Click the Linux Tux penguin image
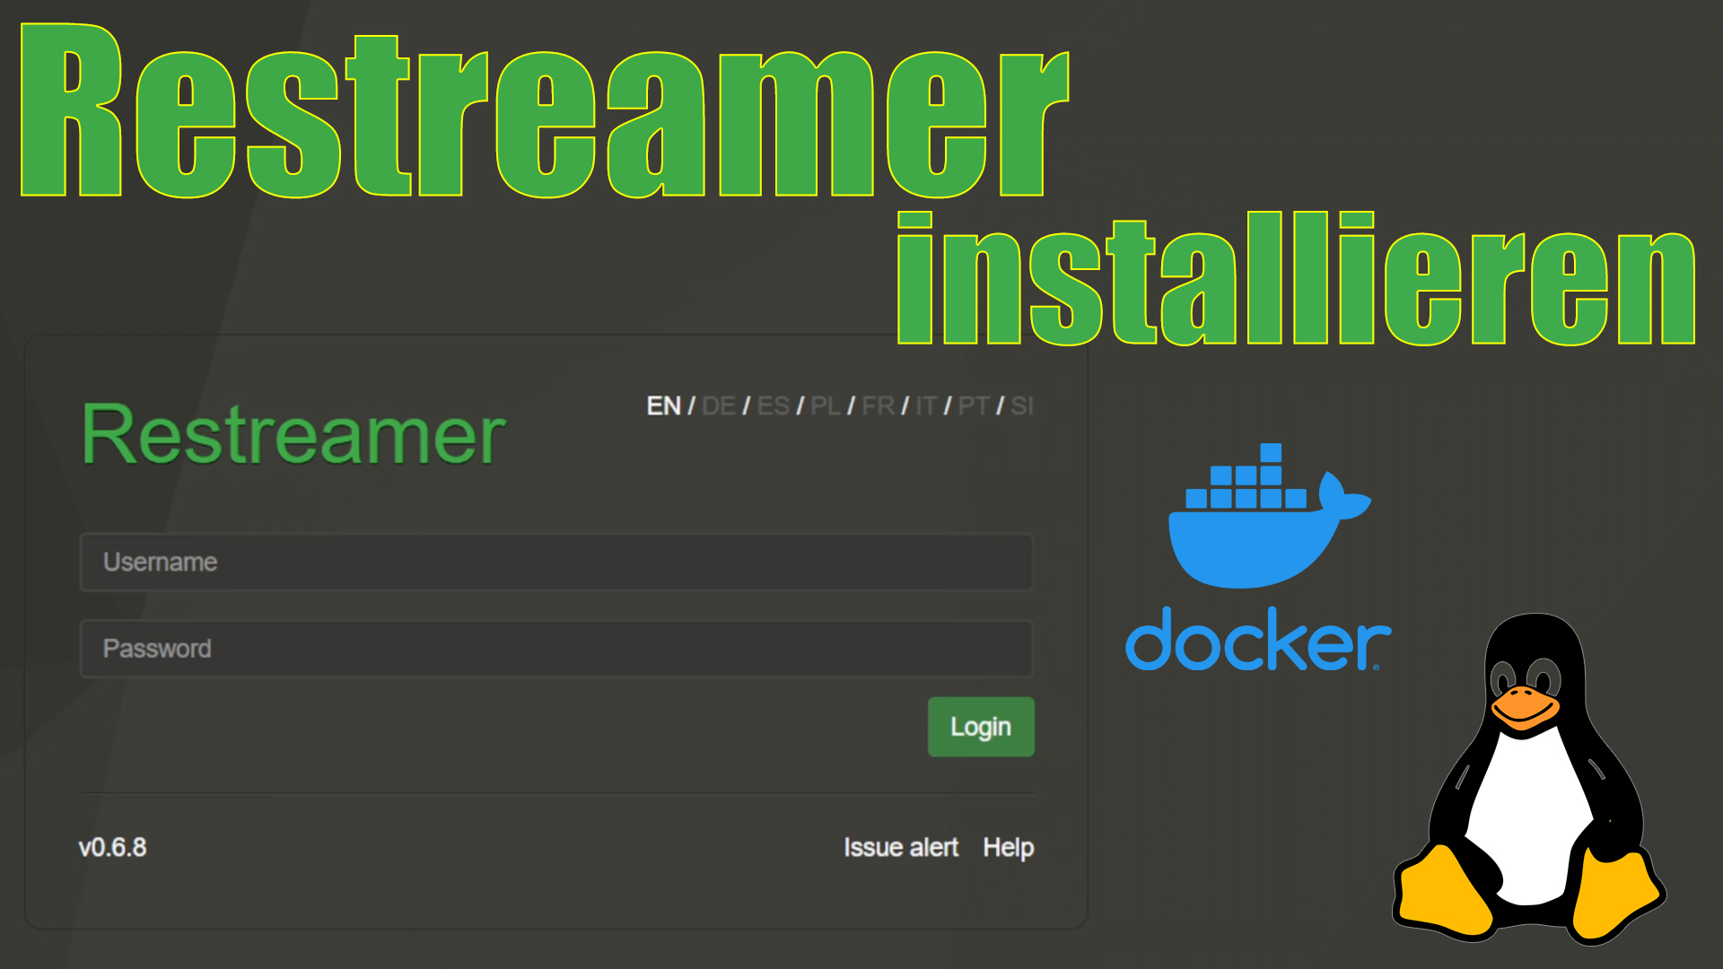This screenshot has width=1723, height=969. pyautogui.click(x=1529, y=779)
